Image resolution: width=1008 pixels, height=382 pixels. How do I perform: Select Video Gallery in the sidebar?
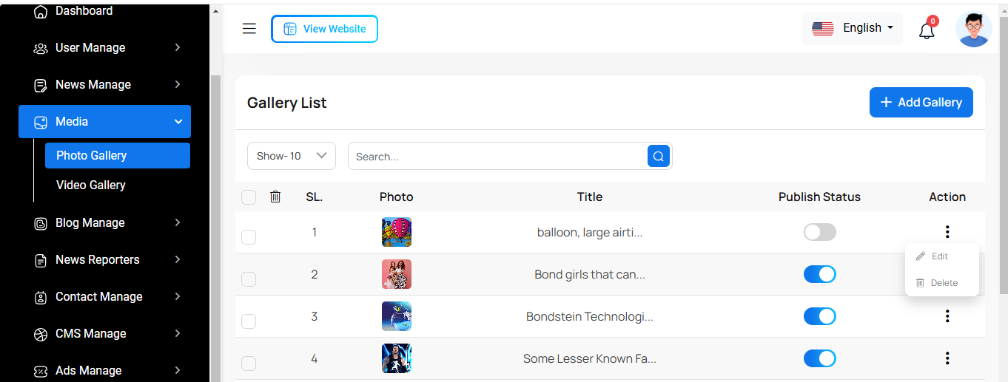91,185
